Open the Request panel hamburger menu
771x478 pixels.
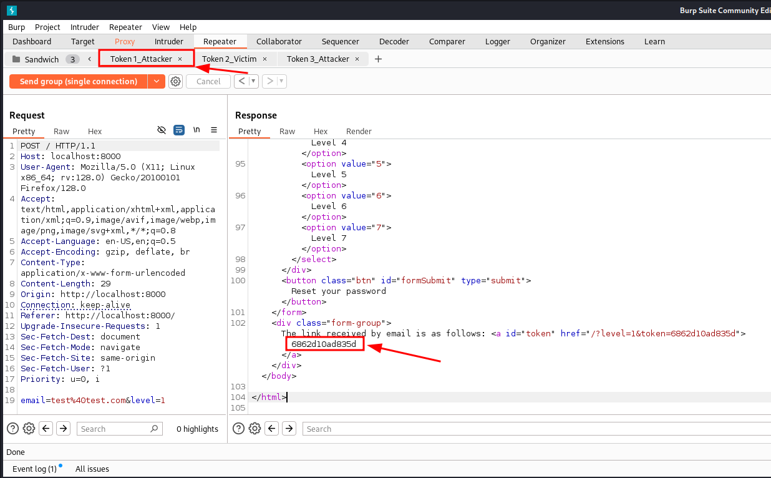point(214,130)
